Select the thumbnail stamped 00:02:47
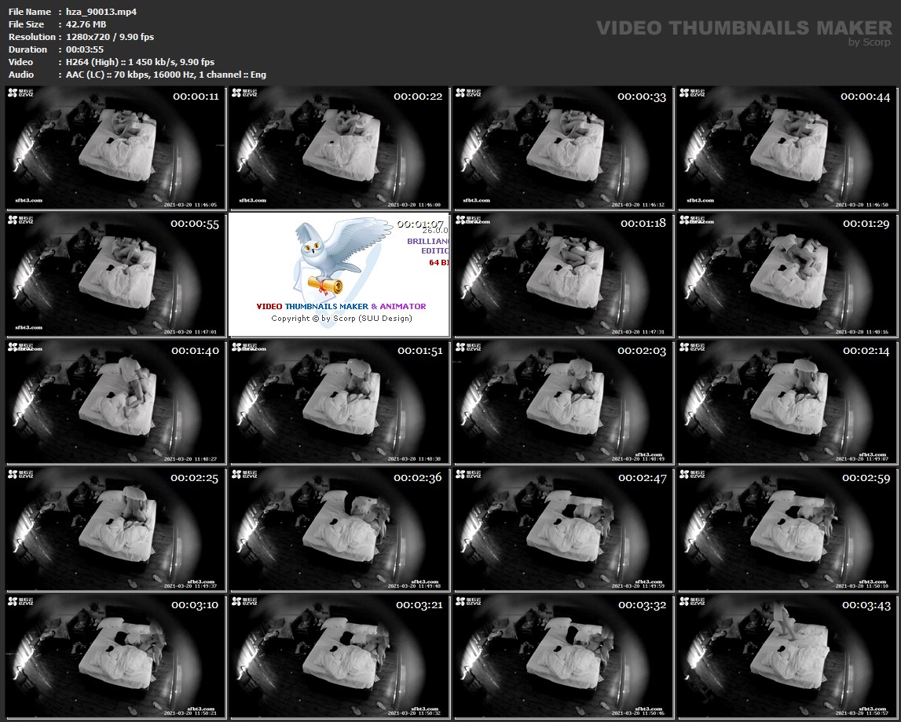 point(563,529)
